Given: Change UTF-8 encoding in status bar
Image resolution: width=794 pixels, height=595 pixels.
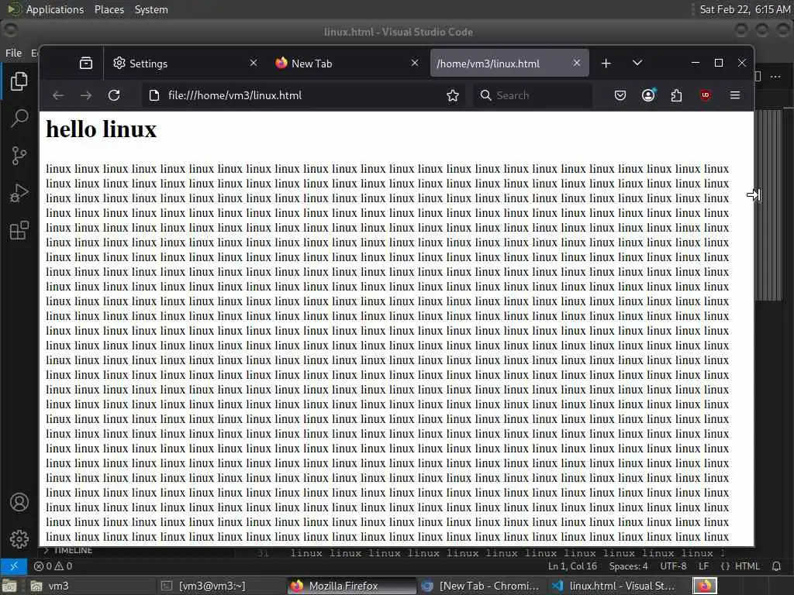Looking at the screenshot, I should [x=673, y=566].
